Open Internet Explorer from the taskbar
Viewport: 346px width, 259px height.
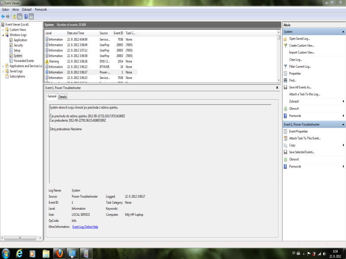click(19, 253)
